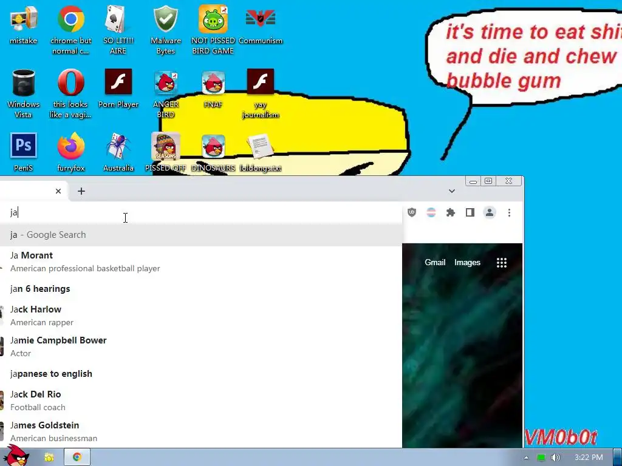Viewport: 622px width, 466px height.
Task: Click the address bar containing 'ja'
Action: 201,212
